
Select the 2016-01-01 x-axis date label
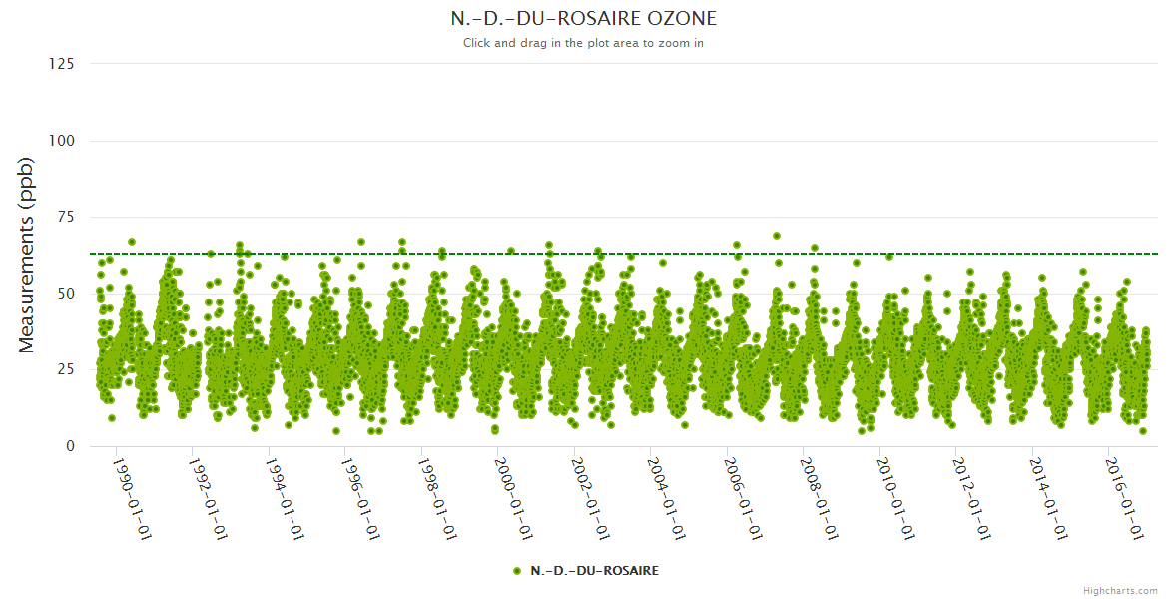point(1124,499)
